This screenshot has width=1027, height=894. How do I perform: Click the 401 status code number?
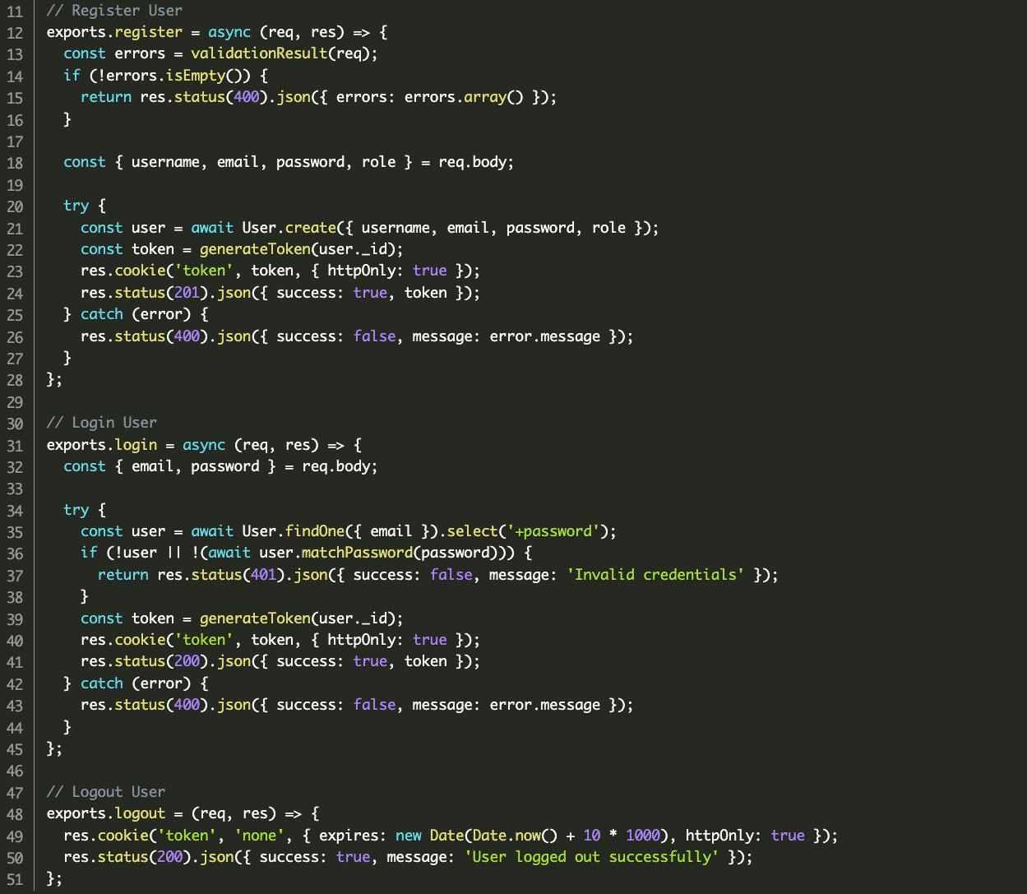coord(263,575)
